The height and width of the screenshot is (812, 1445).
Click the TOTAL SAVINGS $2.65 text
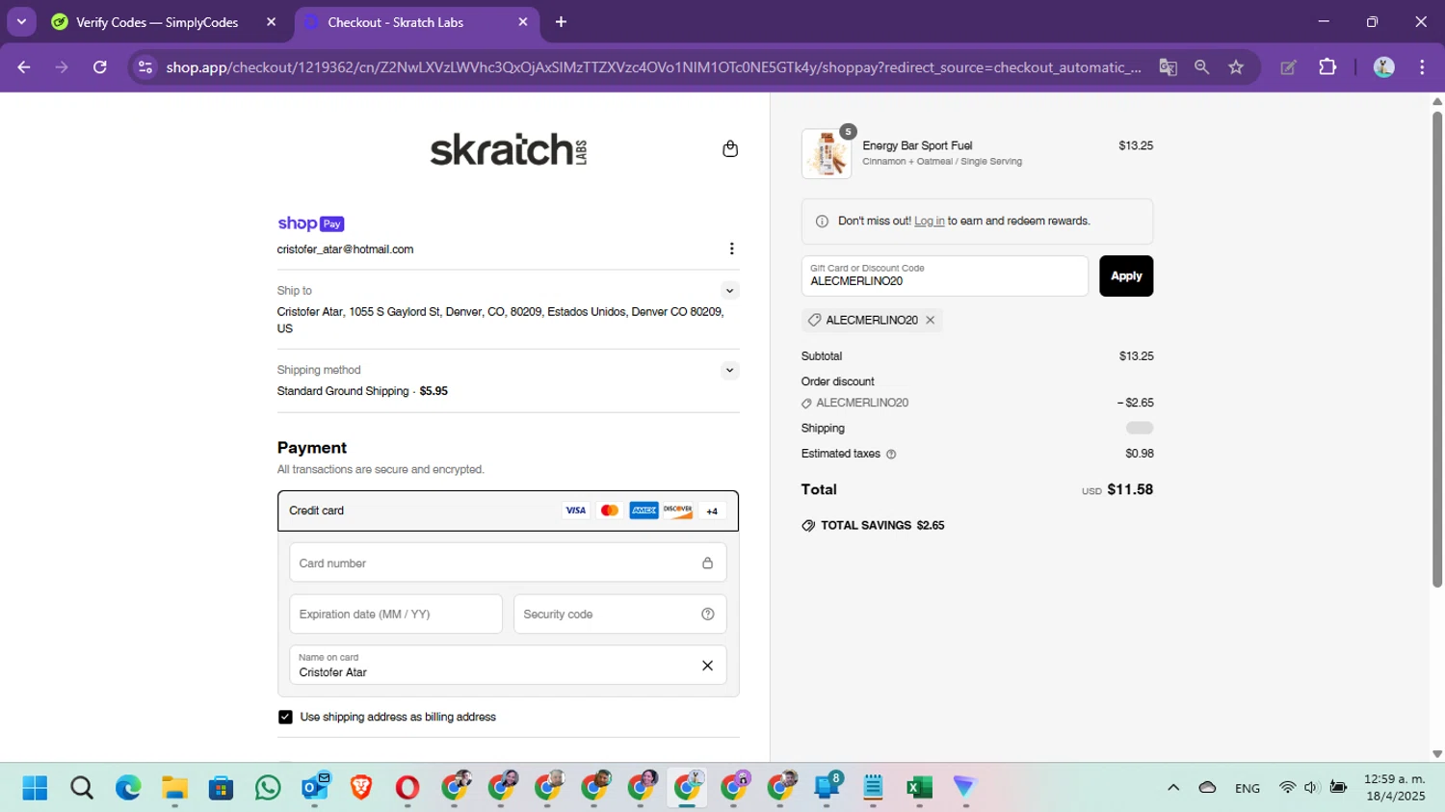coord(882,525)
